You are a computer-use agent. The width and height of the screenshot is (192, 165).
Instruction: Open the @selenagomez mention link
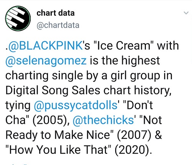(x=46, y=60)
